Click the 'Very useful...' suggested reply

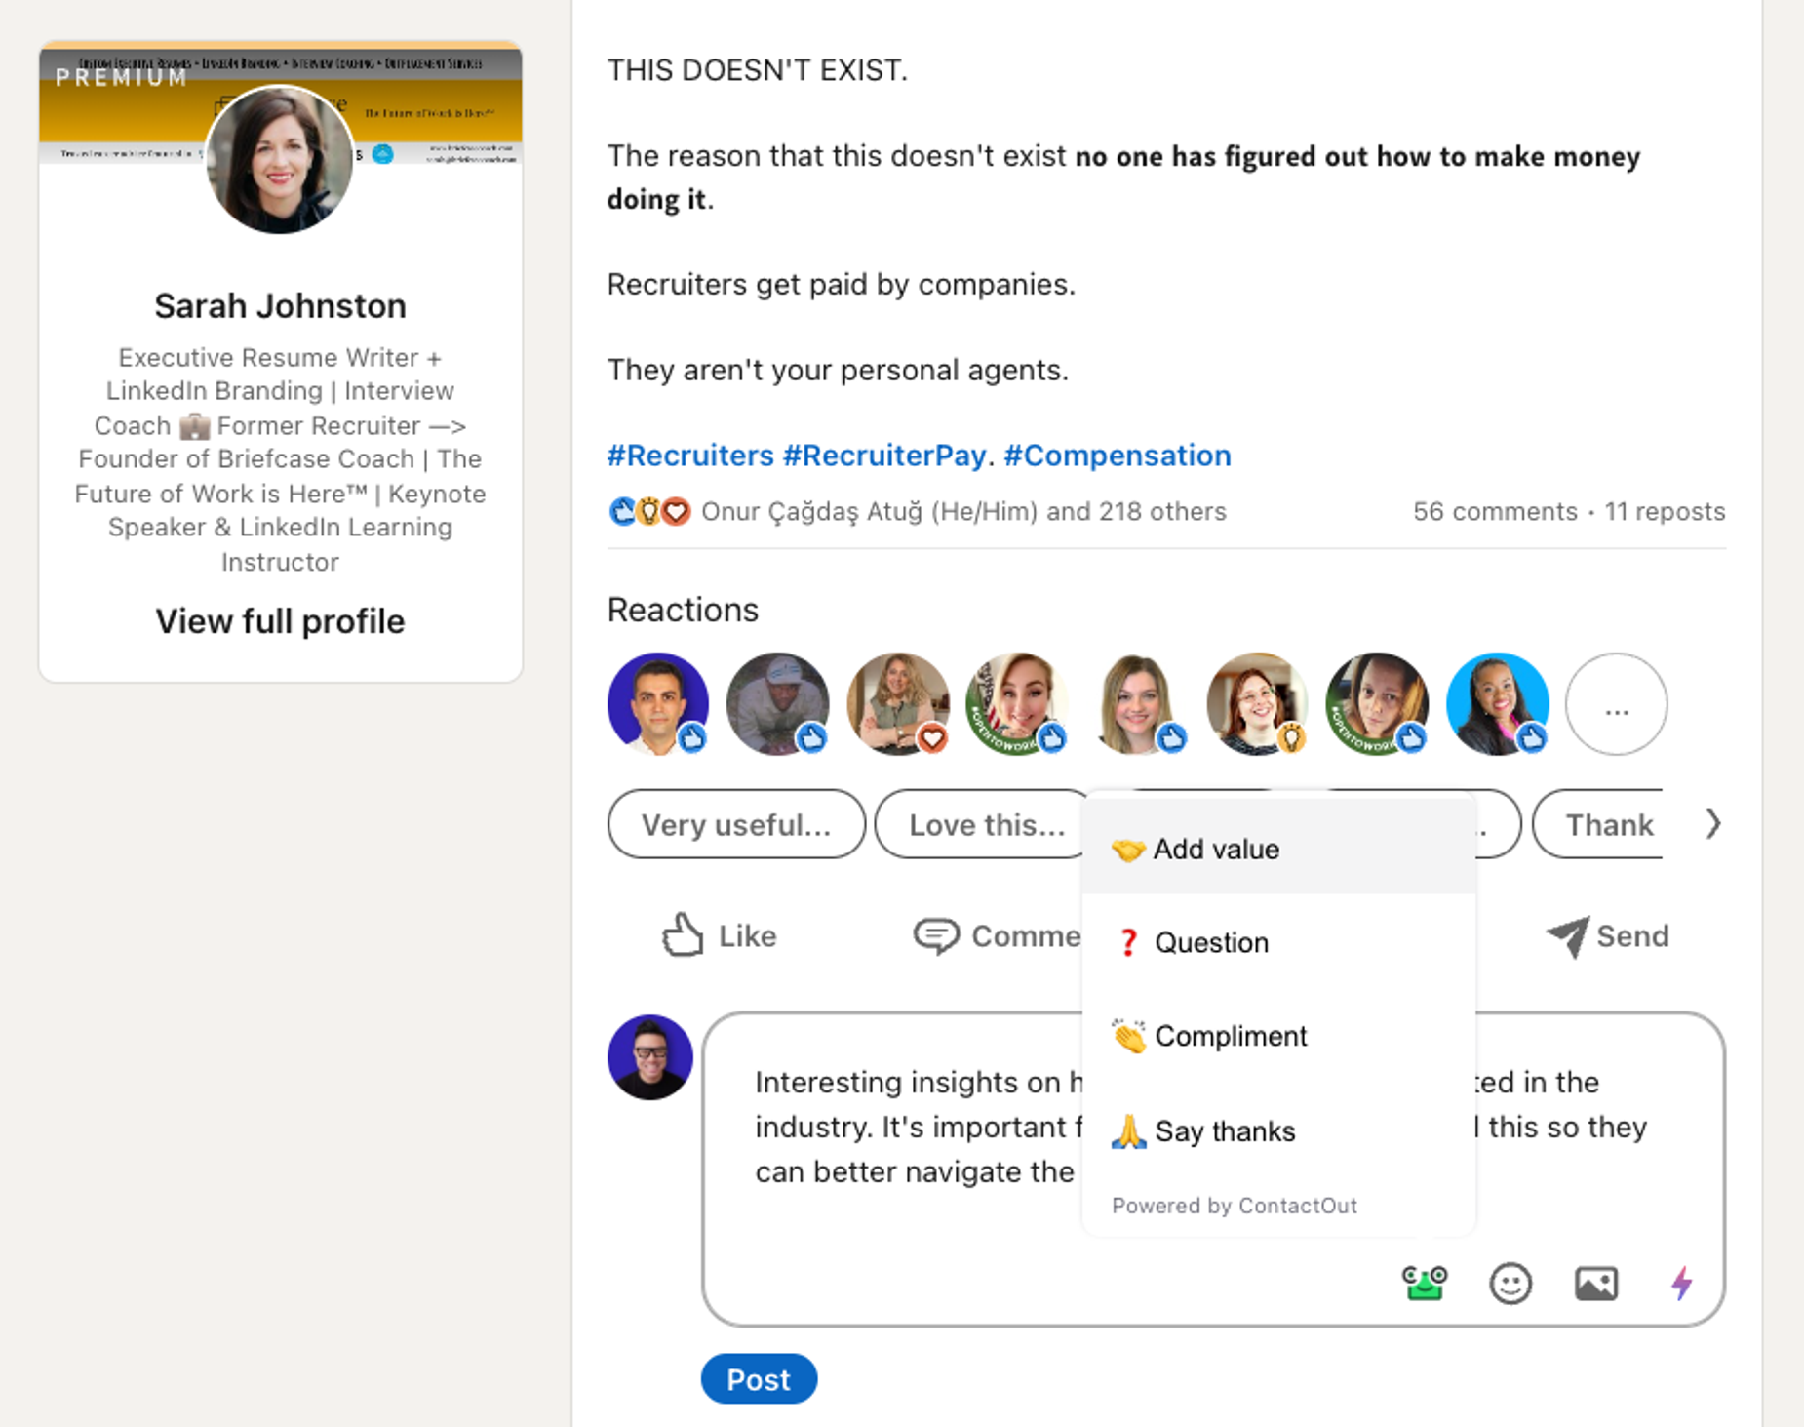(735, 825)
